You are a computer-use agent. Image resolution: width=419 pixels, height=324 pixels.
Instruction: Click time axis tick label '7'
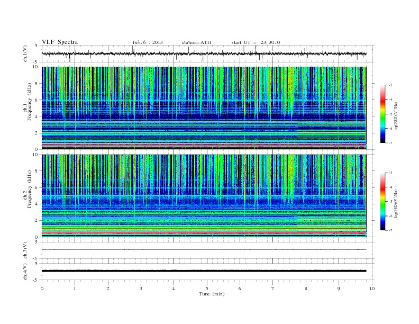coord(273,289)
